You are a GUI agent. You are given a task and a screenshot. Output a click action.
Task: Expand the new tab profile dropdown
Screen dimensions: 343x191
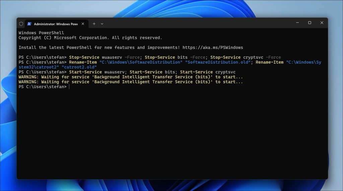point(102,24)
